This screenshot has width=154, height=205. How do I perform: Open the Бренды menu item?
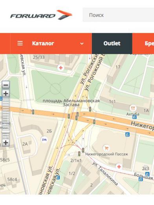tap(149, 43)
